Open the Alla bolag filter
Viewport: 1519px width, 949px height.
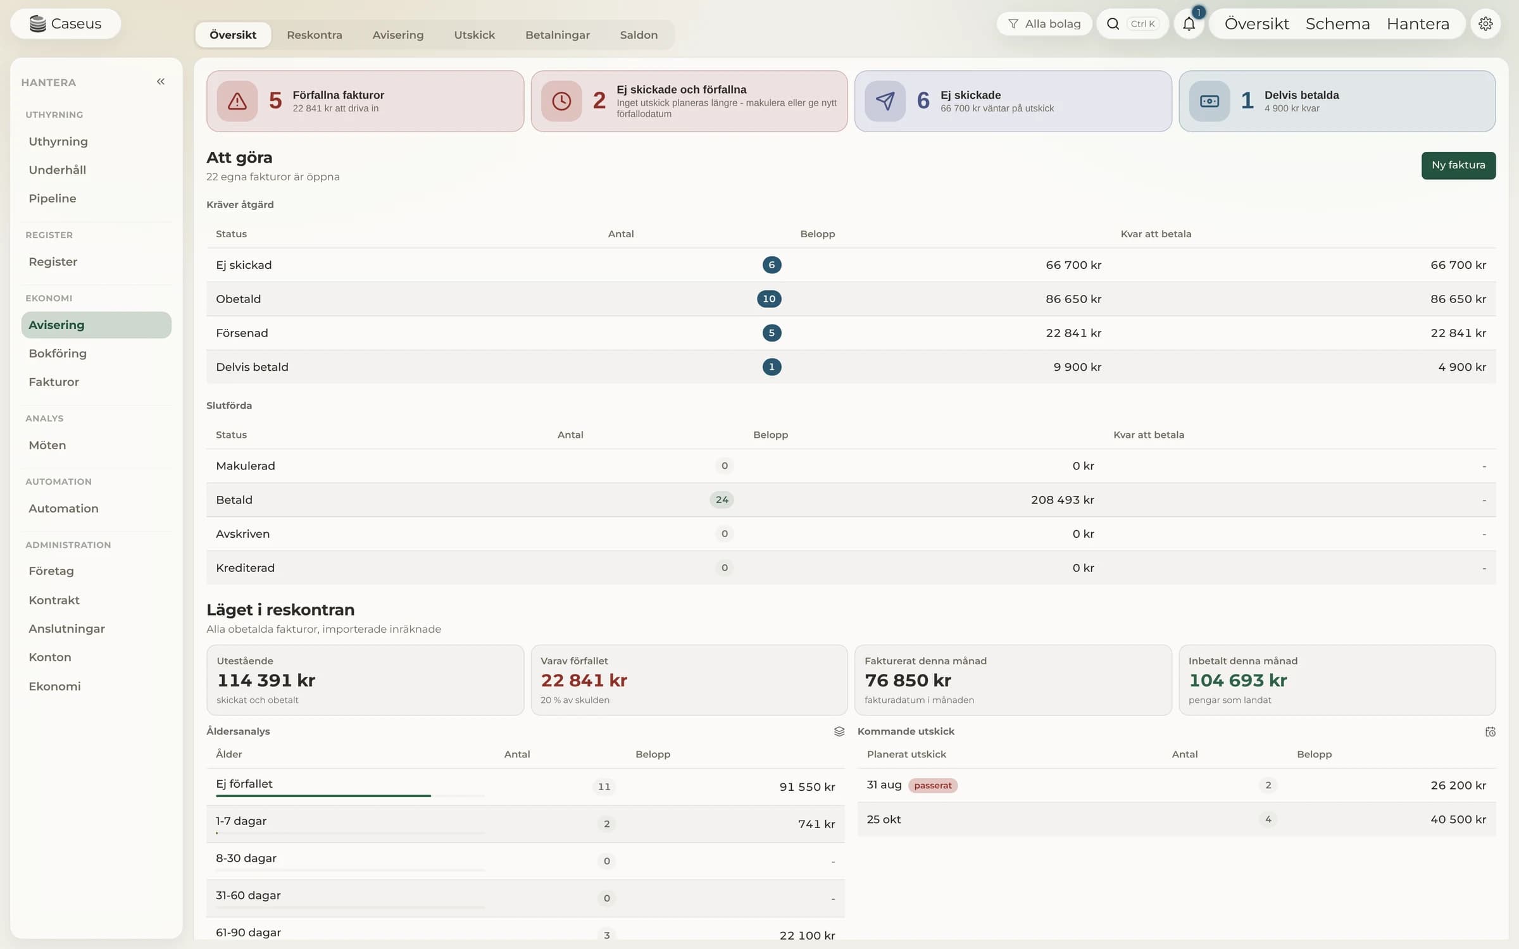pyautogui.click(x=1044, y=24)
